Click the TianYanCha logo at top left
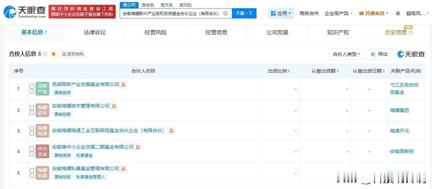The image size is (432, 189). coord(24,12)
